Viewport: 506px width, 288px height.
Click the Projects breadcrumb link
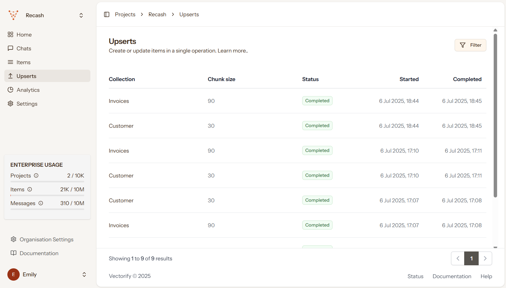pos(125,14)
